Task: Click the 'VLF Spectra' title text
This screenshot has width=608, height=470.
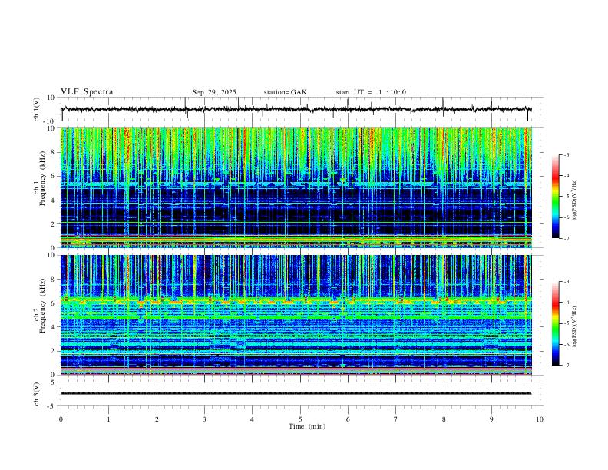Action: tap(87, 92)
